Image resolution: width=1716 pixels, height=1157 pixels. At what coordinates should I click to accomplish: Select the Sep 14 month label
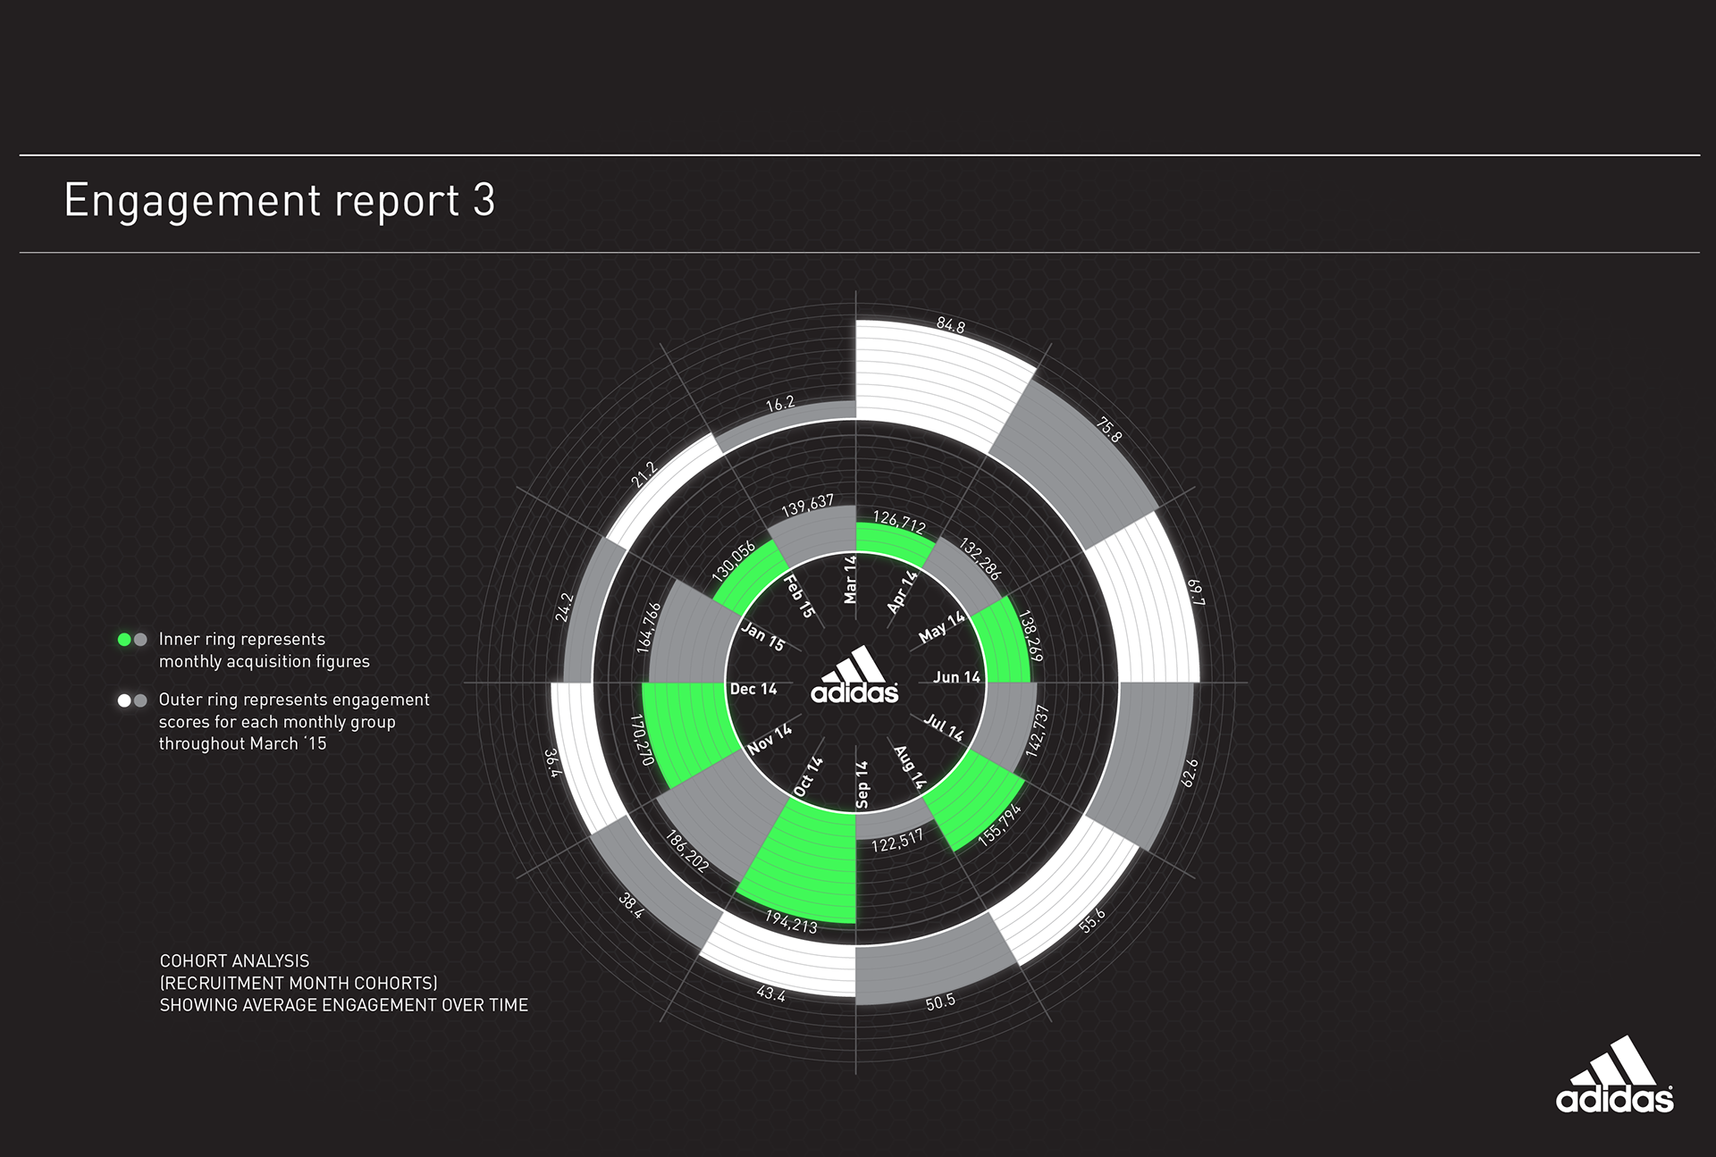(862, 784)
